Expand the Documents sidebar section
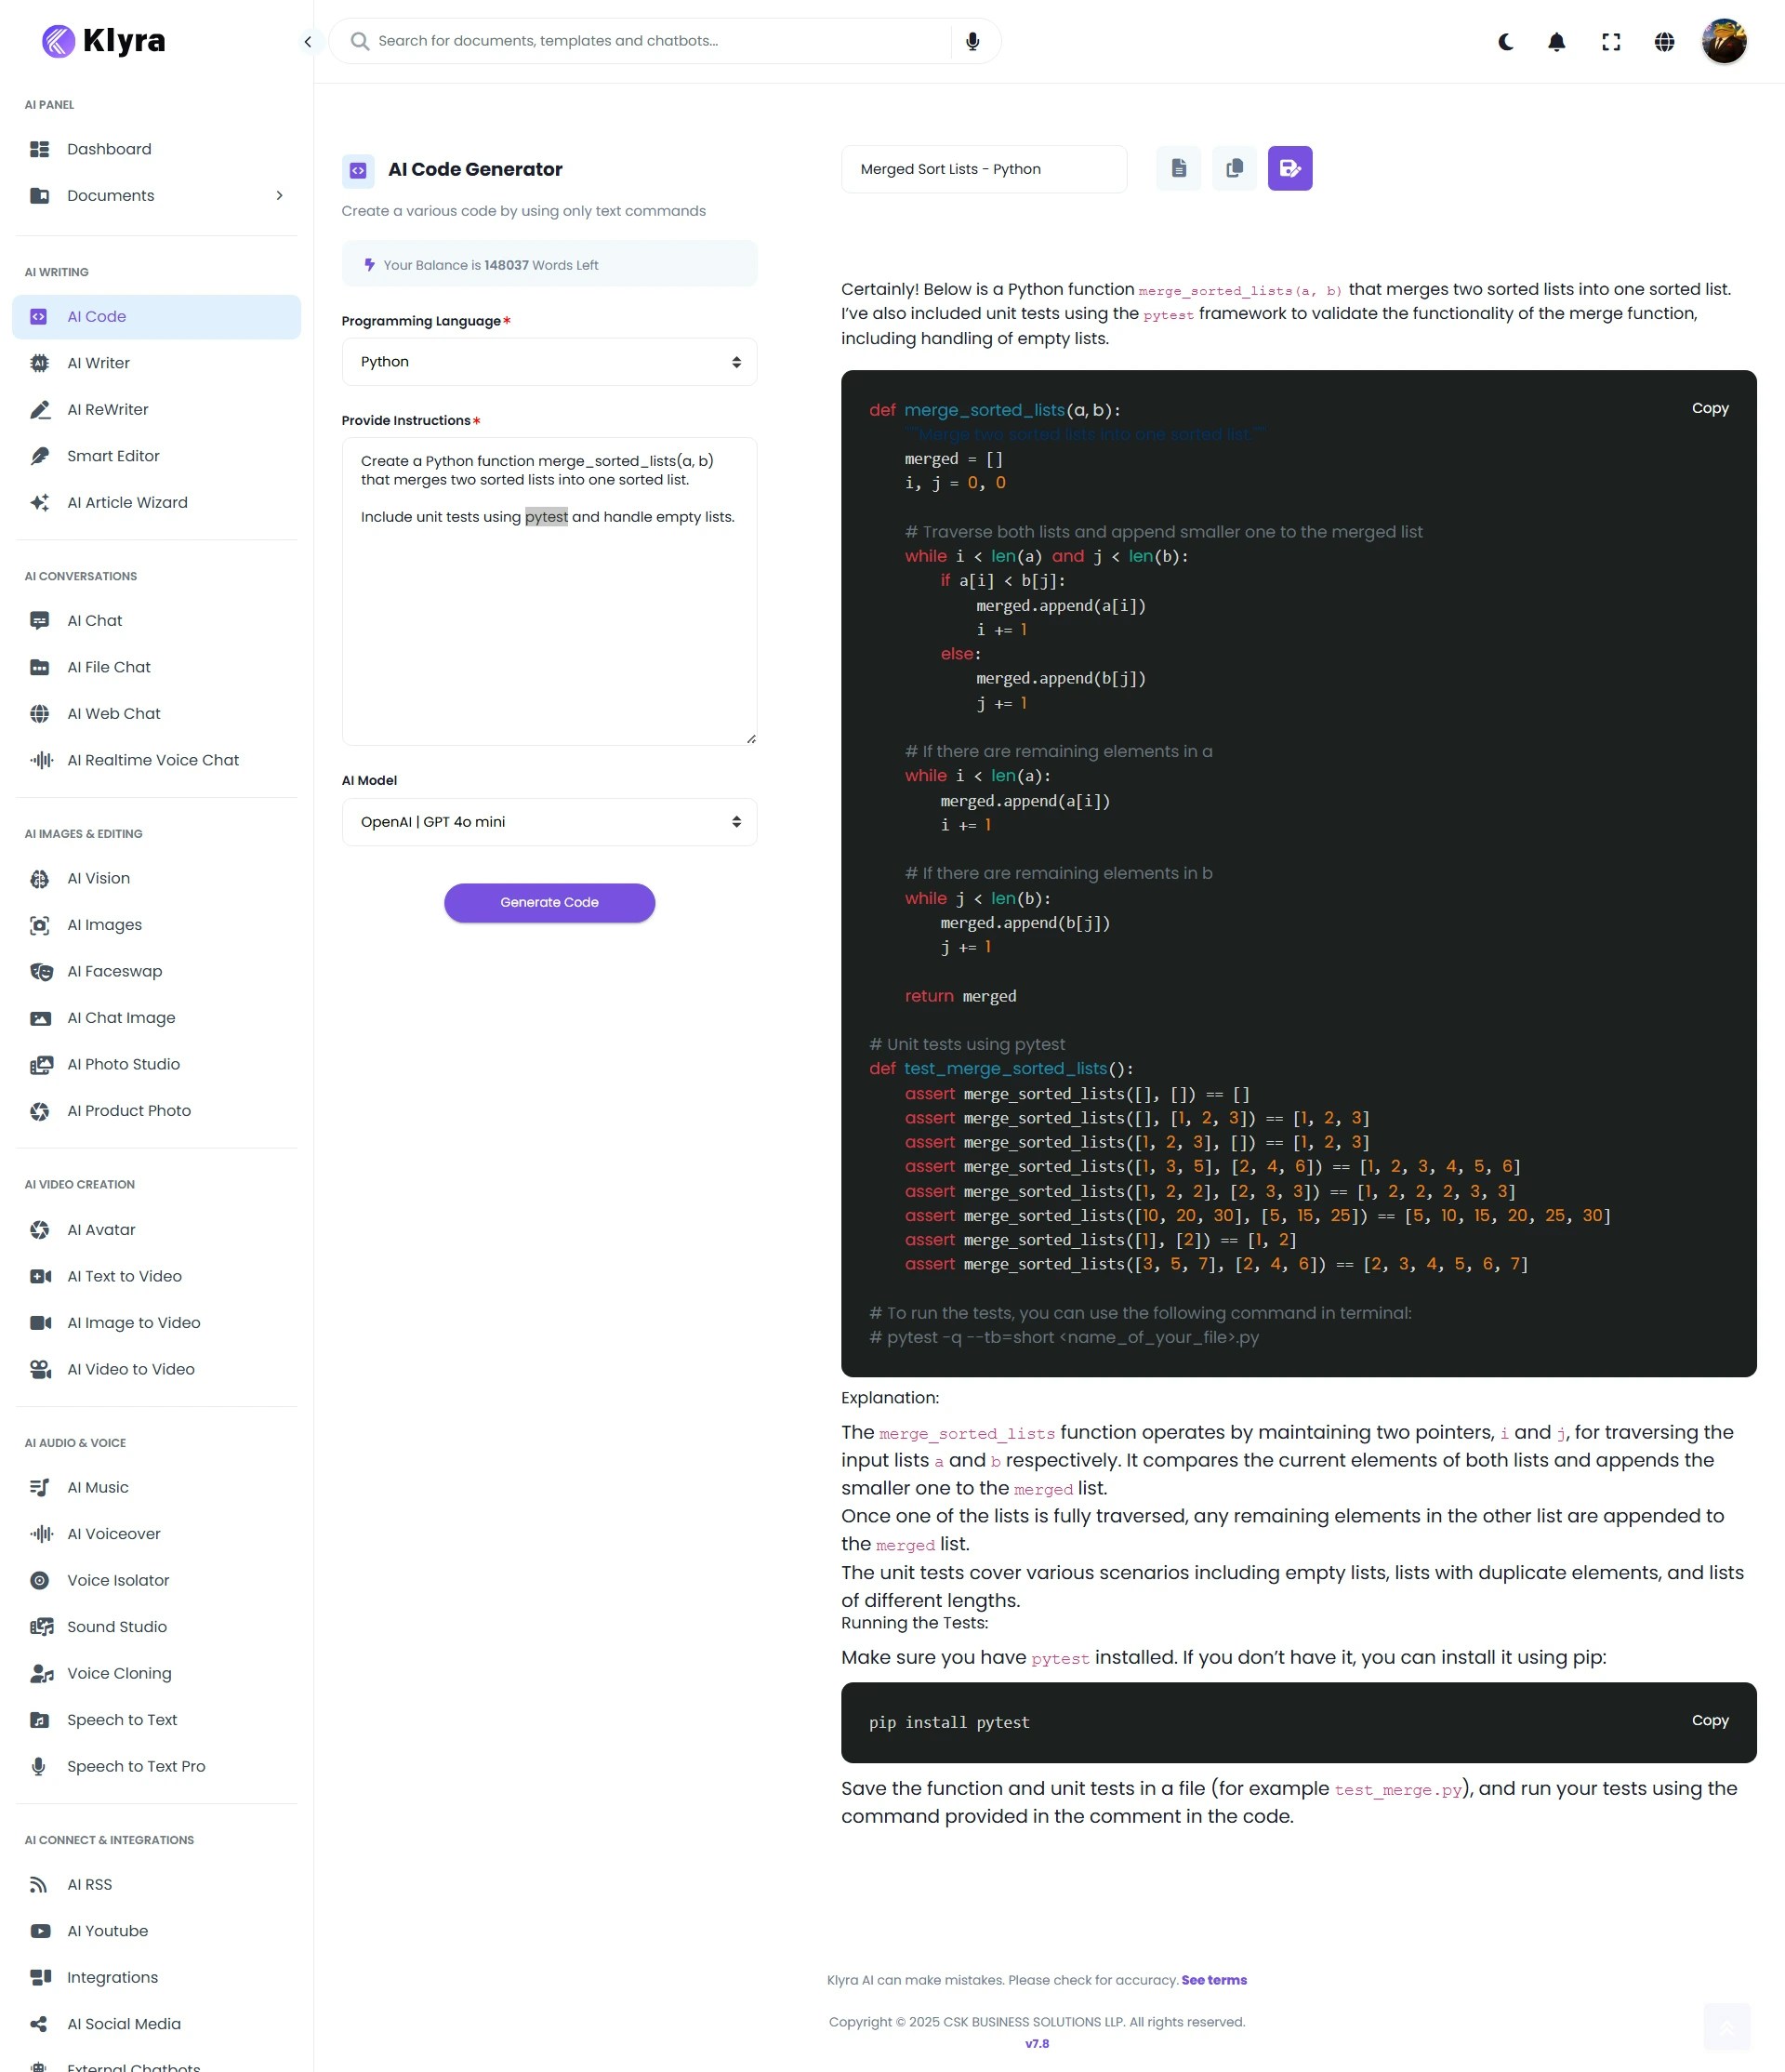The image size is (1785, 2072). (x=280, y=195)
